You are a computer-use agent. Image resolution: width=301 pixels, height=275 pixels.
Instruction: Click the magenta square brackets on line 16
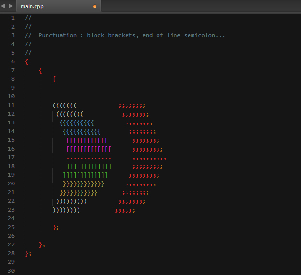[89, 149]
